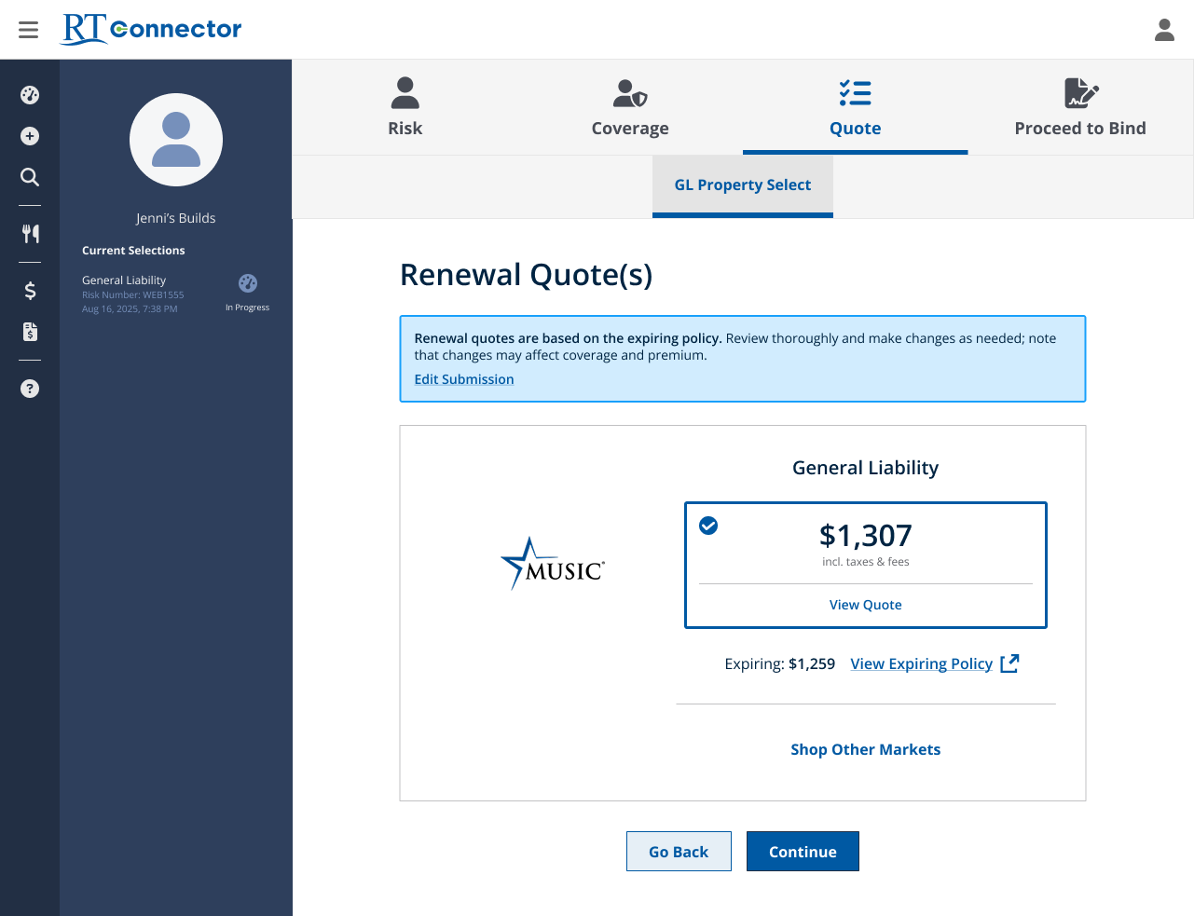Switch to the Risk step tab
The width and height of the screenshot is (1194, 916).
click(405, 108)
